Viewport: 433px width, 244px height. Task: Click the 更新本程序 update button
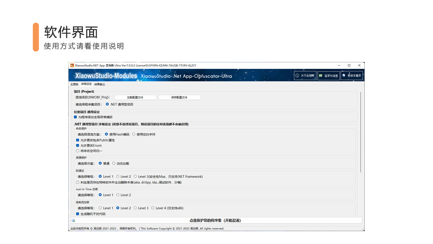click(x=352, y=76)
